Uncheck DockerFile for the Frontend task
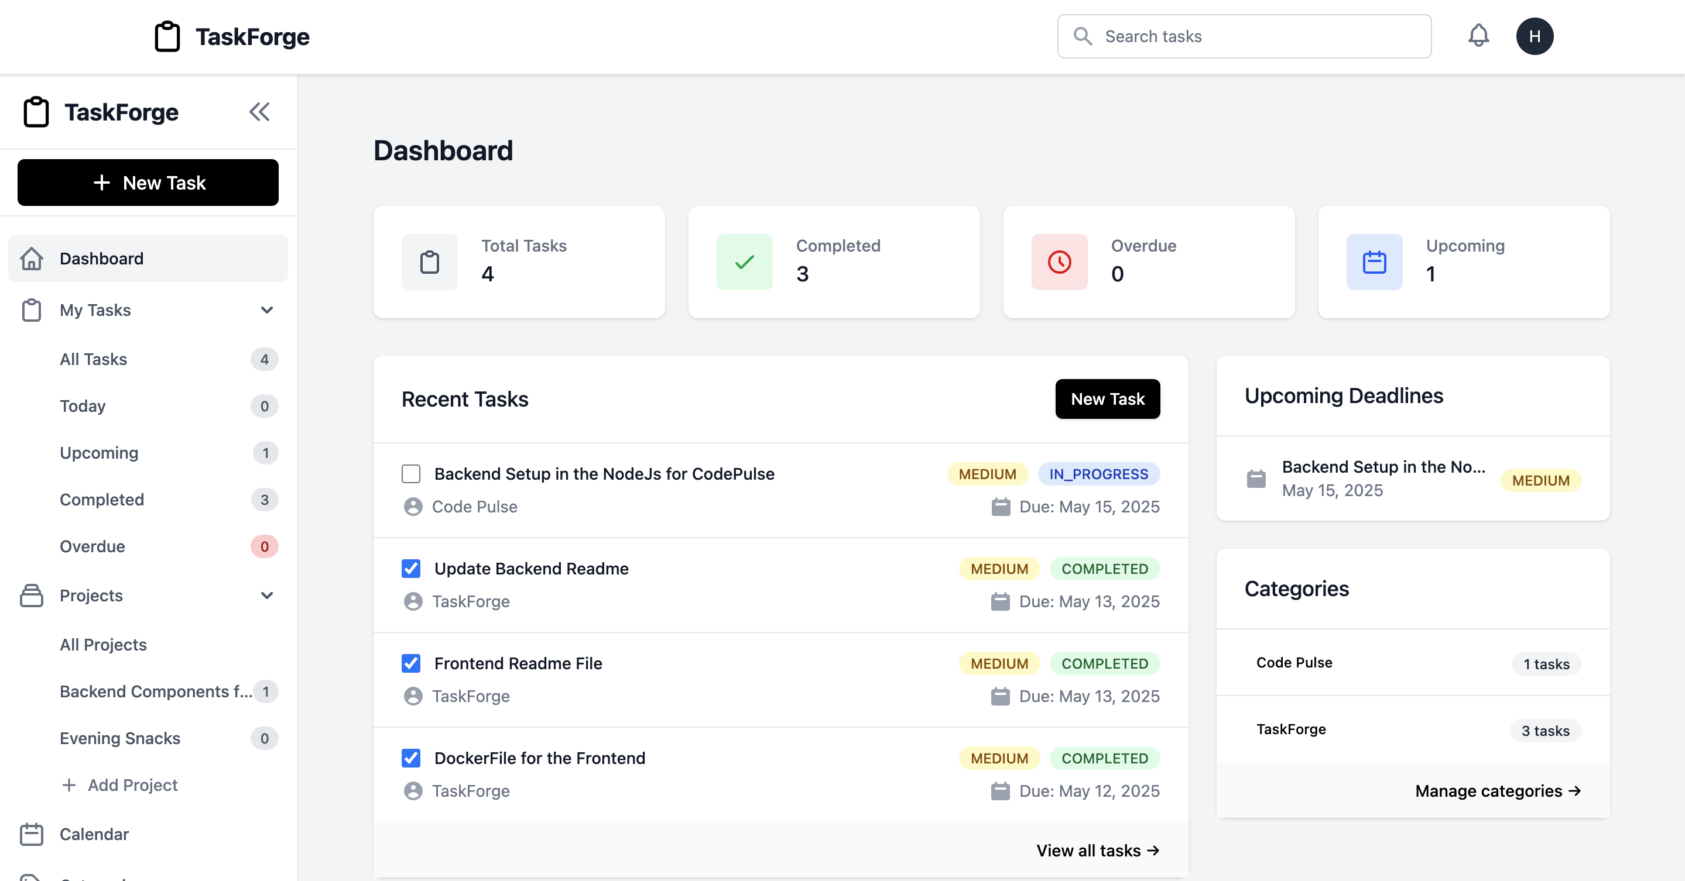The height and width of the screenshot is (881, 1685). tap(411, 758)
